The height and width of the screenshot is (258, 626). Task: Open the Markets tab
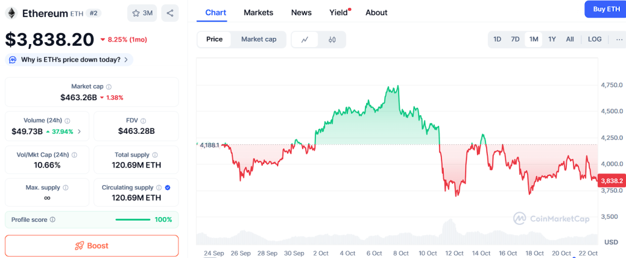coord(258,12)
